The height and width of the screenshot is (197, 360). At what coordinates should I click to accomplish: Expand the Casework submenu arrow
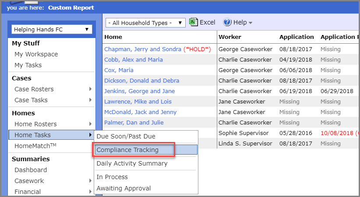[91, 181]
